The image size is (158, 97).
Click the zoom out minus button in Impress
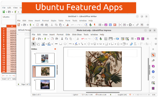point(133,95)
